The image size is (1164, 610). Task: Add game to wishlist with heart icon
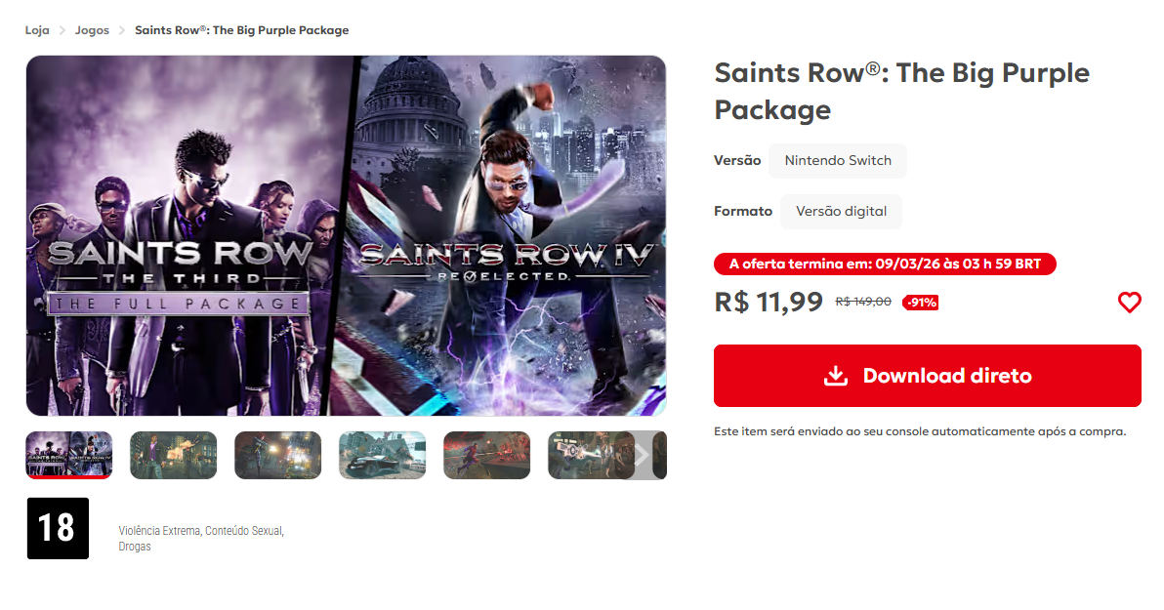[x=1129, y=303]
